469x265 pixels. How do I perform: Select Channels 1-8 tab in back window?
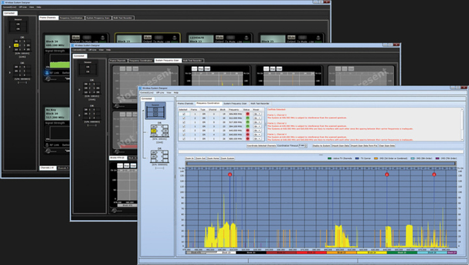(47, 168)
